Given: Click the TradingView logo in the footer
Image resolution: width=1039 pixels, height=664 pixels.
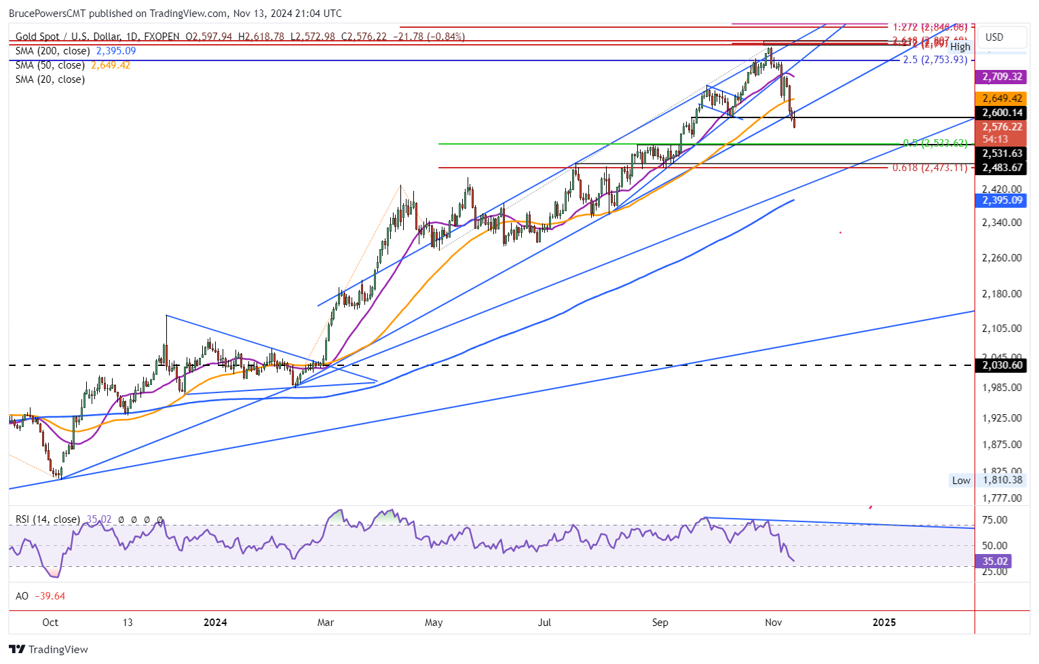Looking at the screenshot, I should click(48, 649).
